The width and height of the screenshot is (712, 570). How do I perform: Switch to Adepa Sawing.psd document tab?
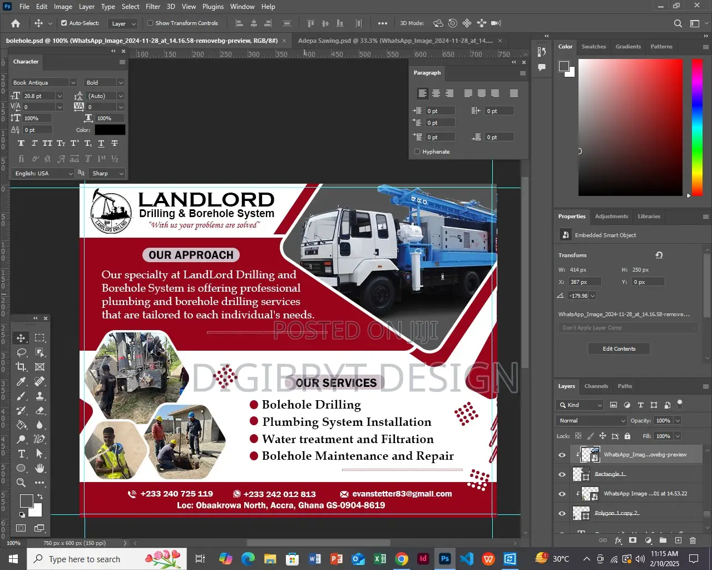click(x=395, y=41)
